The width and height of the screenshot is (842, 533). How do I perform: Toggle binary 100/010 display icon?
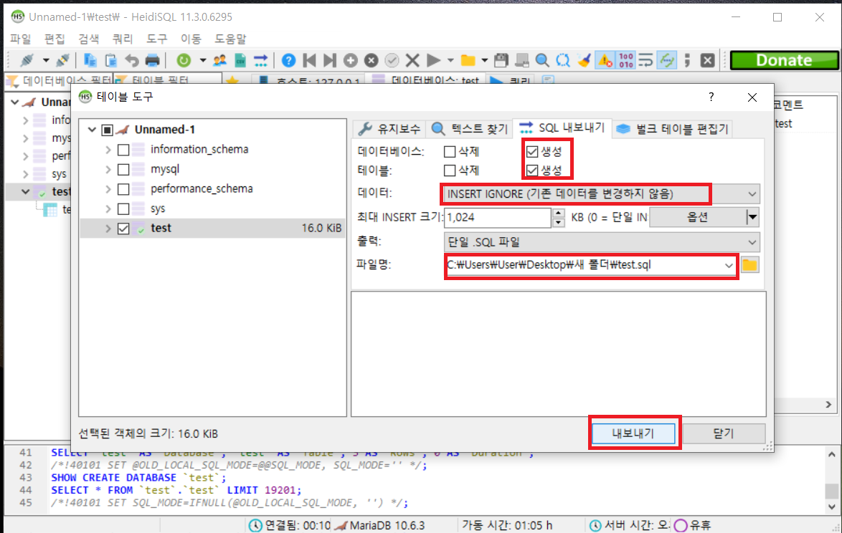point(626,60)
